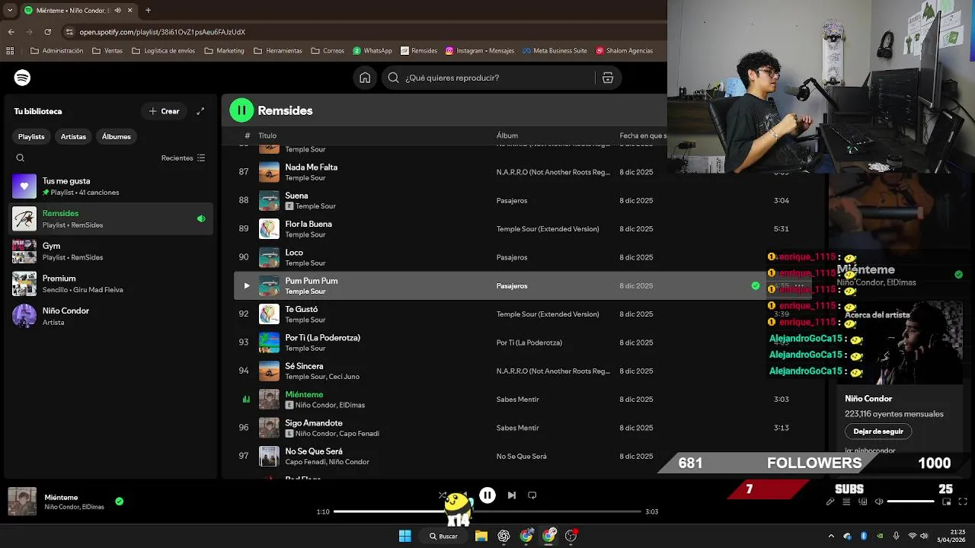Click the Spotify logo
The image size is (975, 548).
tap(22, 78)
